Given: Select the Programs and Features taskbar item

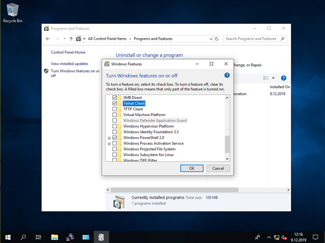Looking at the screenshot, I should pos(101,237).
